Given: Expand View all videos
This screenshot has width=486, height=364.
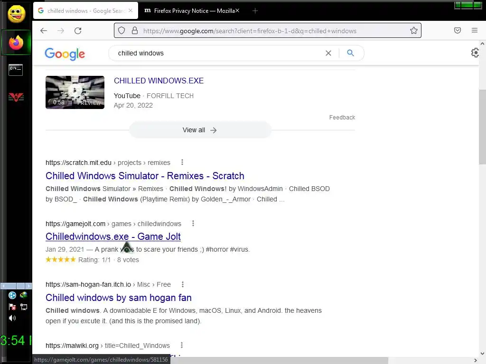Looking at the screenshot, I should (x=200, y=130).
